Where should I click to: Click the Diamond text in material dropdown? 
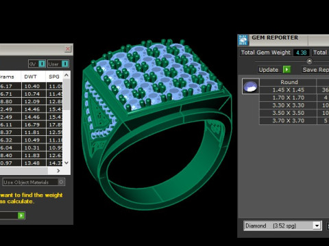(256, 225)
